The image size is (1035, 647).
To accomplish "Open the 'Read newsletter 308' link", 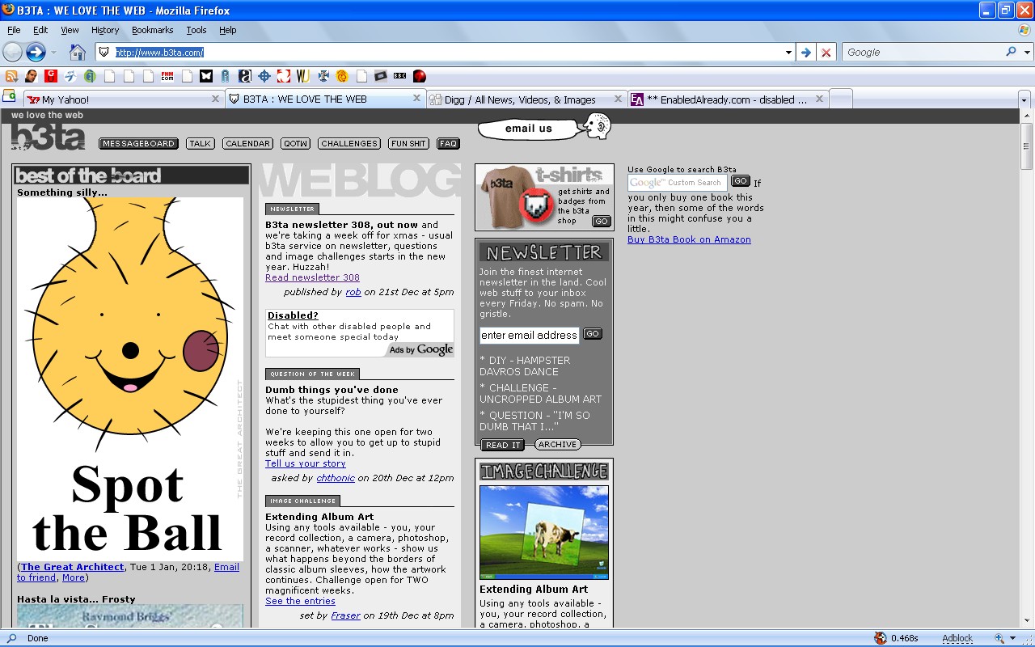I will pyautogui.click(x=312, y=277).
